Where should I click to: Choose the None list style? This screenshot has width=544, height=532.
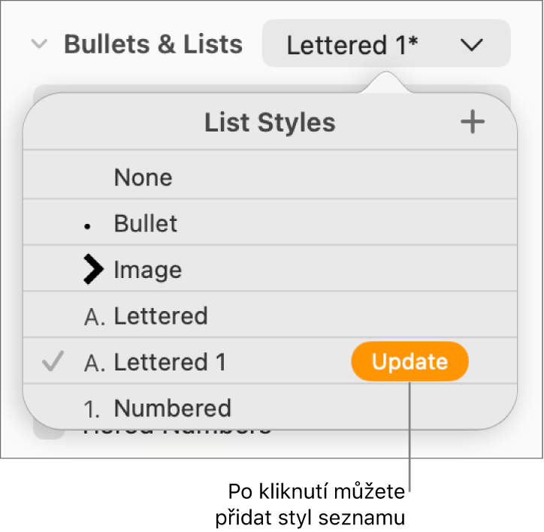click(x=143, y=178)
